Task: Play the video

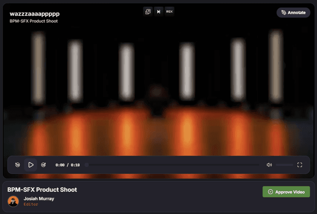Action: 31,165
